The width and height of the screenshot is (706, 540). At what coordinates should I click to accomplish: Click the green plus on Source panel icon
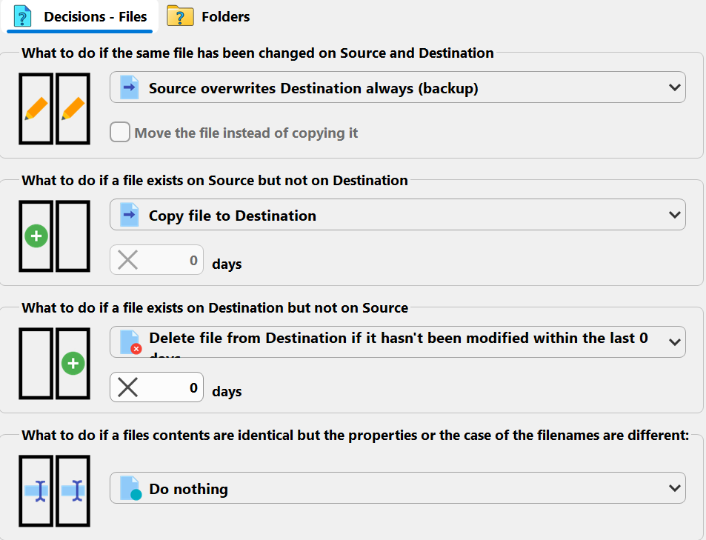[36, 236]
